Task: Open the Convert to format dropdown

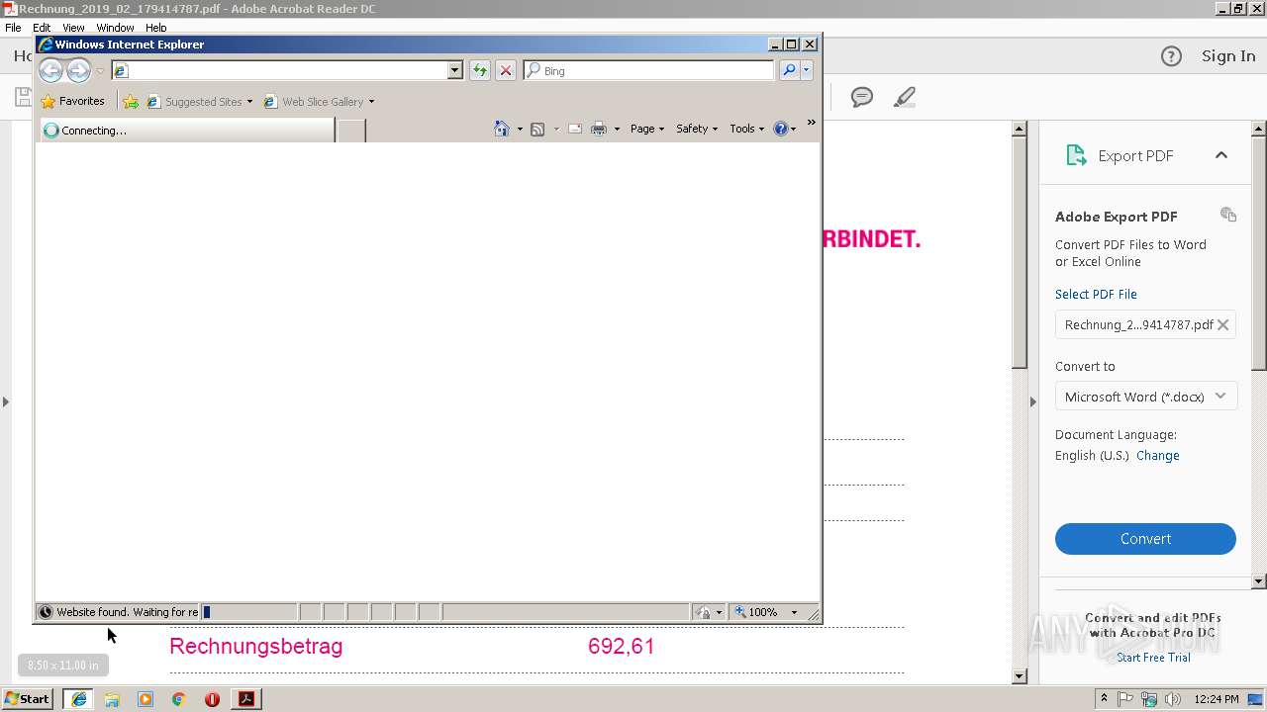Action: pyautogui.click(x=1145, y=397)
